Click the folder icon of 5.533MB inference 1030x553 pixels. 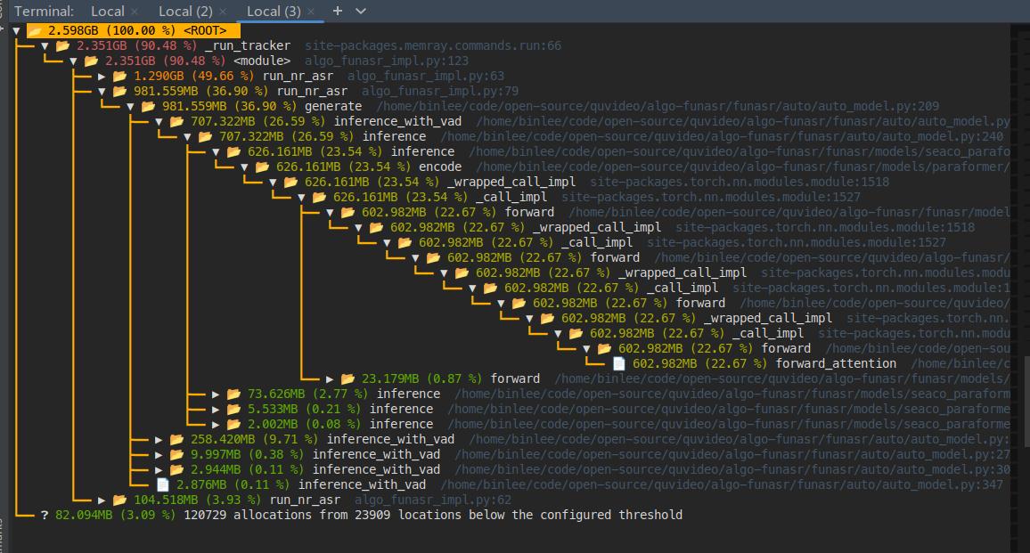233,409
